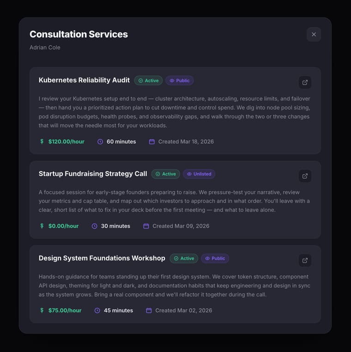Open Kubernetes Reliability Audit external link icon
Image resolution: width=351 pixels, height=352 pixels.
(x=305, y=82)
